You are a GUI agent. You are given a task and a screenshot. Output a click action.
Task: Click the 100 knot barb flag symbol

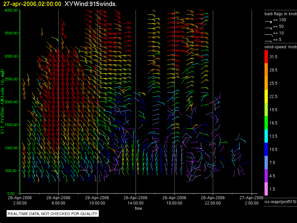click(268, 21)
